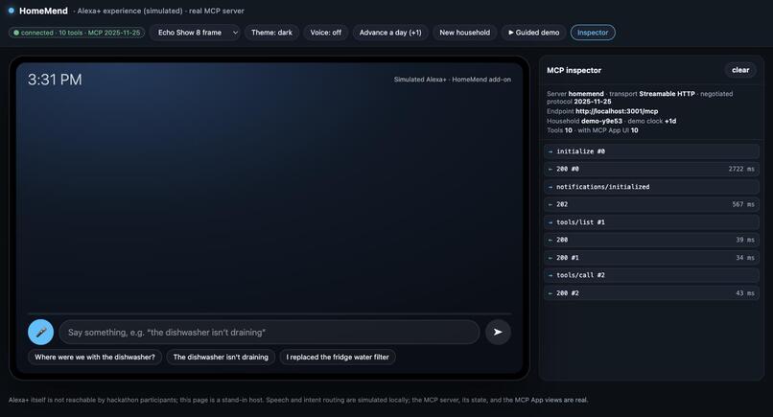Toggle the Theme: dark button

(271, 33)
